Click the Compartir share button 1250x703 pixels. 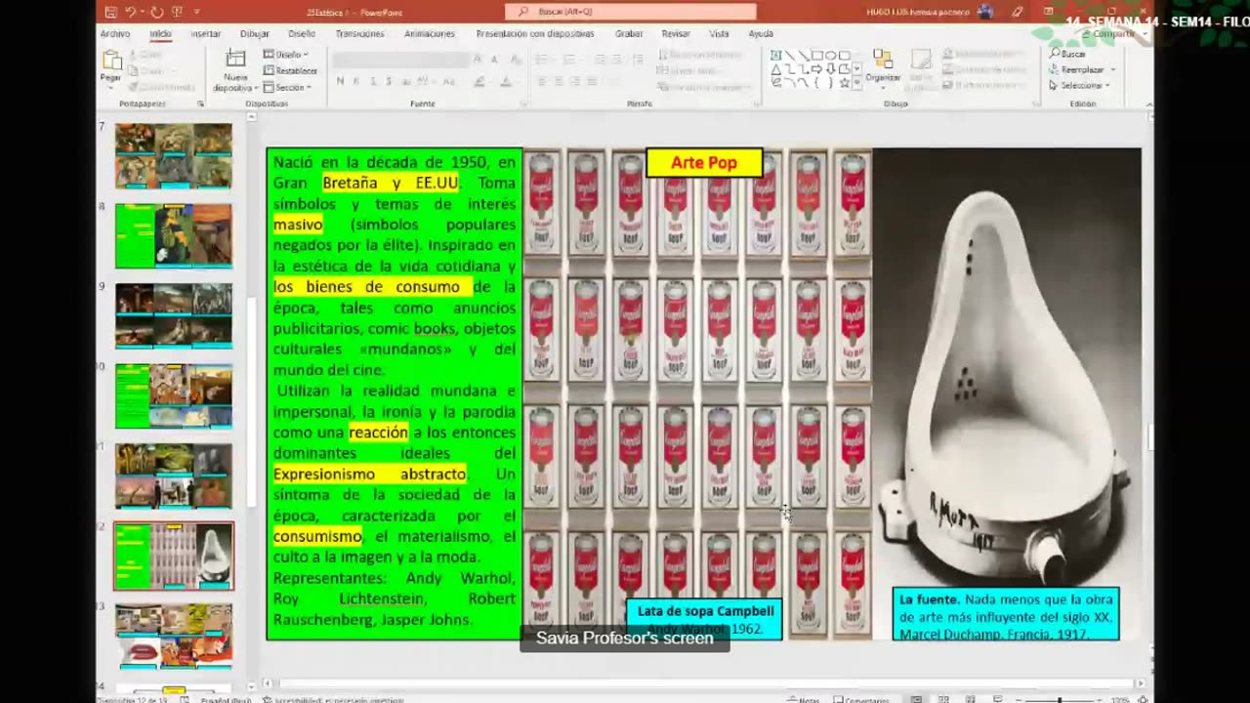(x=1107, y=34)
